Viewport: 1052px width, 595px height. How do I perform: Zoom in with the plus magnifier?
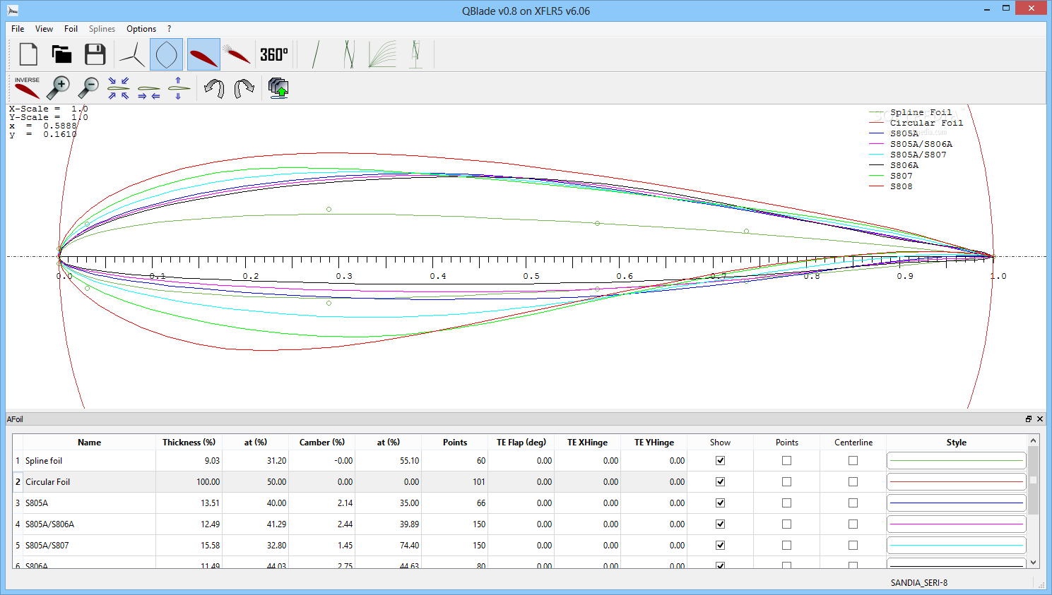[x=58, y=88]
